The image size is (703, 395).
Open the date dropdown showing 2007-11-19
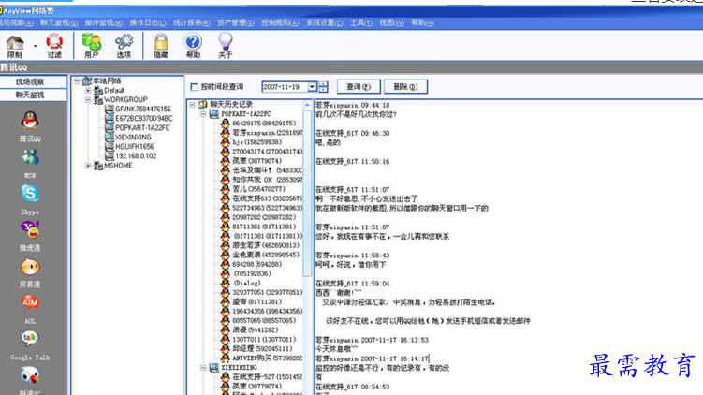[x=312, y=86]
